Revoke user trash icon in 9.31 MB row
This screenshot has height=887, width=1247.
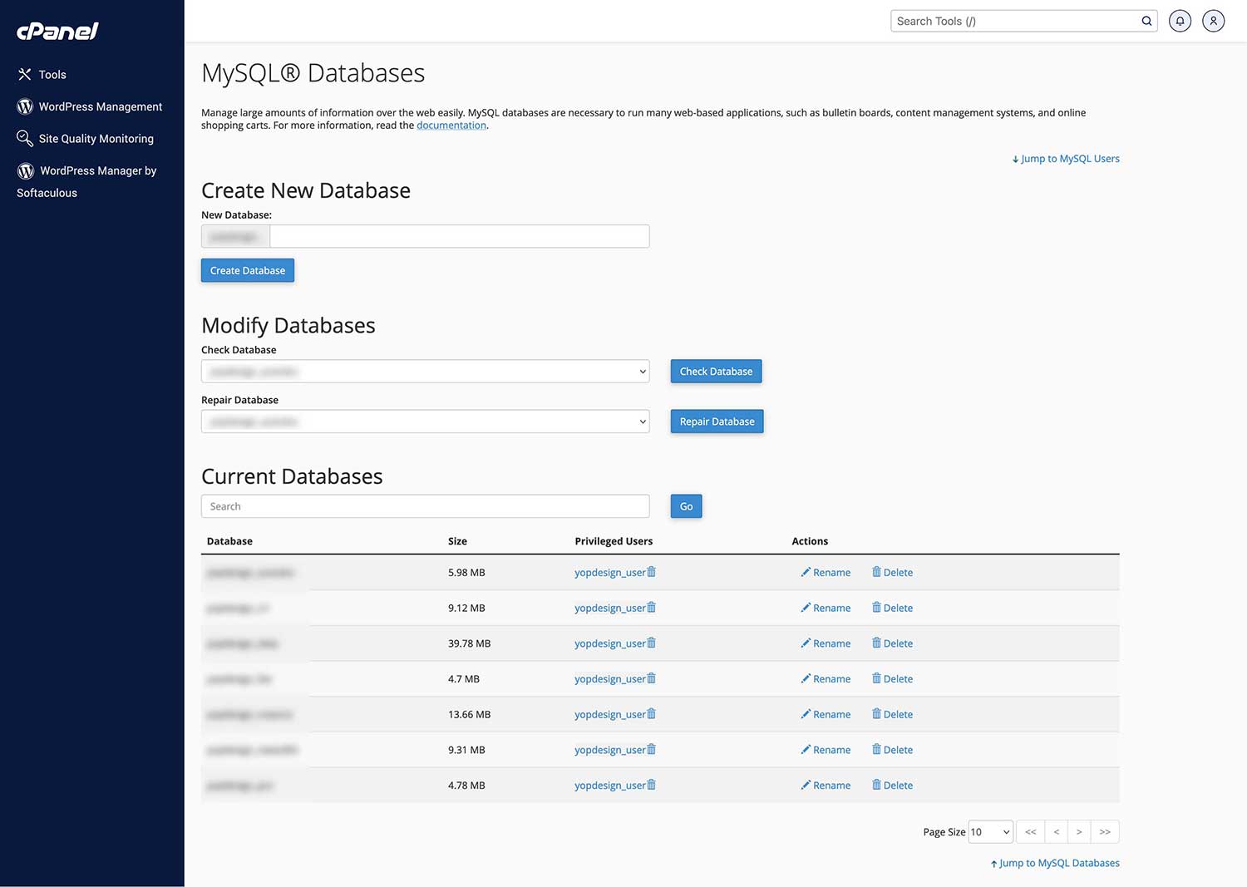tap(652, 749)
